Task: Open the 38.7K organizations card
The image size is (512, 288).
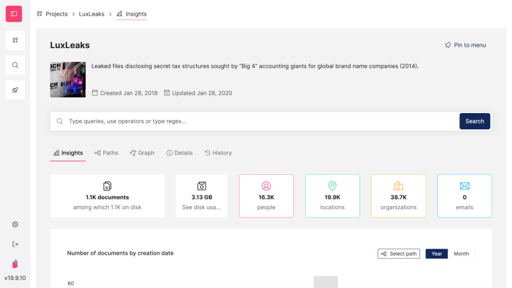Action: tap(398, 196)
